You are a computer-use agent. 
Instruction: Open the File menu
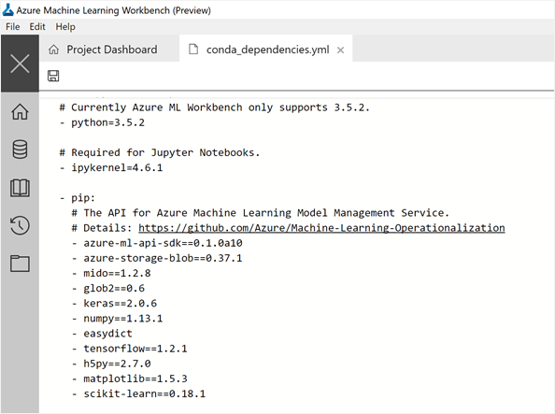coord(13,27)
